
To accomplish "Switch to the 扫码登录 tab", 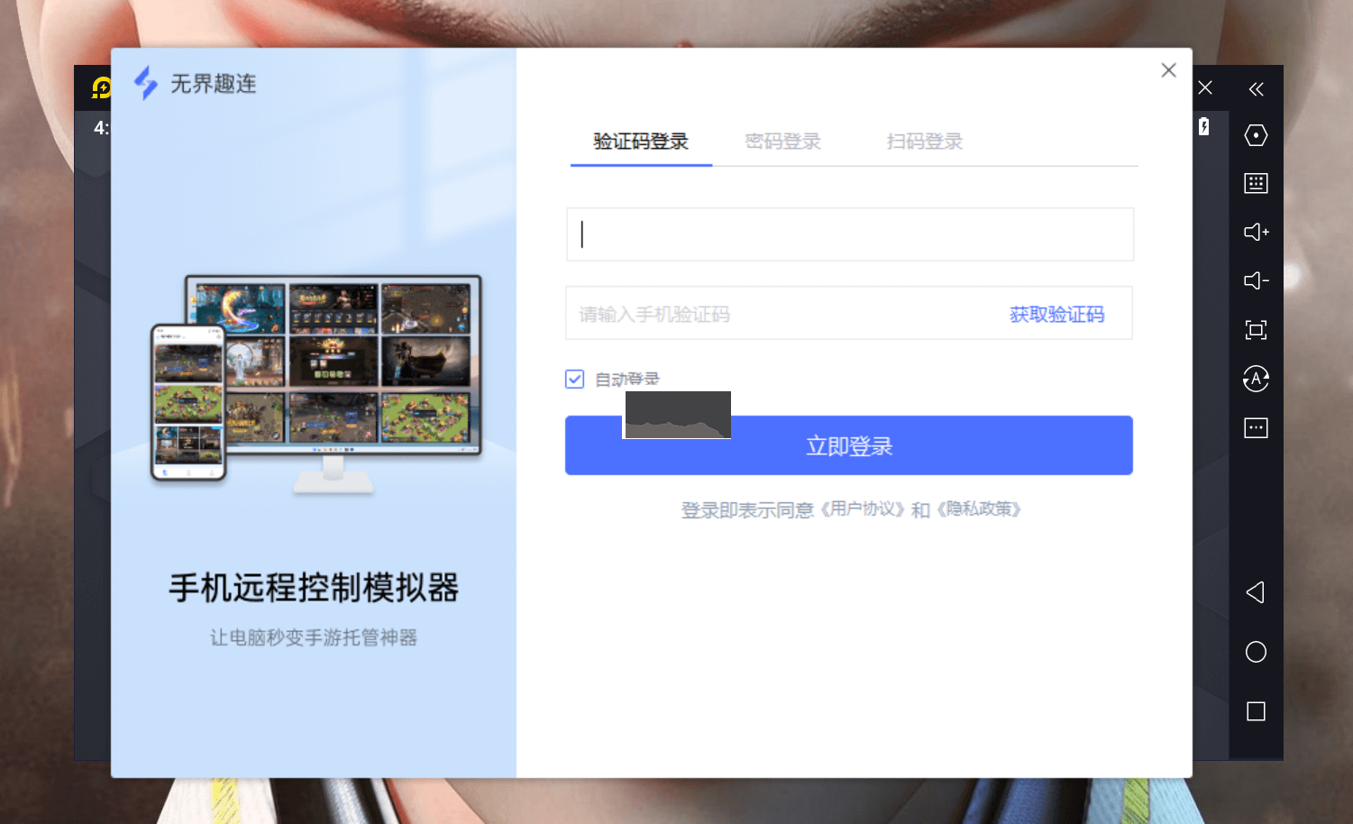I will [924, 142].
